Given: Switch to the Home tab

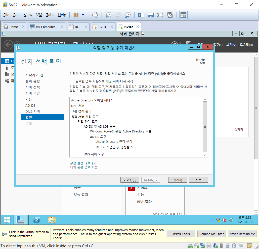Looking at the screenshot, I should (x=14, y=27).
